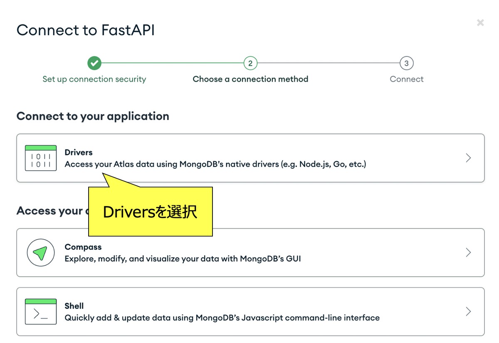Click the Drivers native drivers description

(x=215, y=164)
